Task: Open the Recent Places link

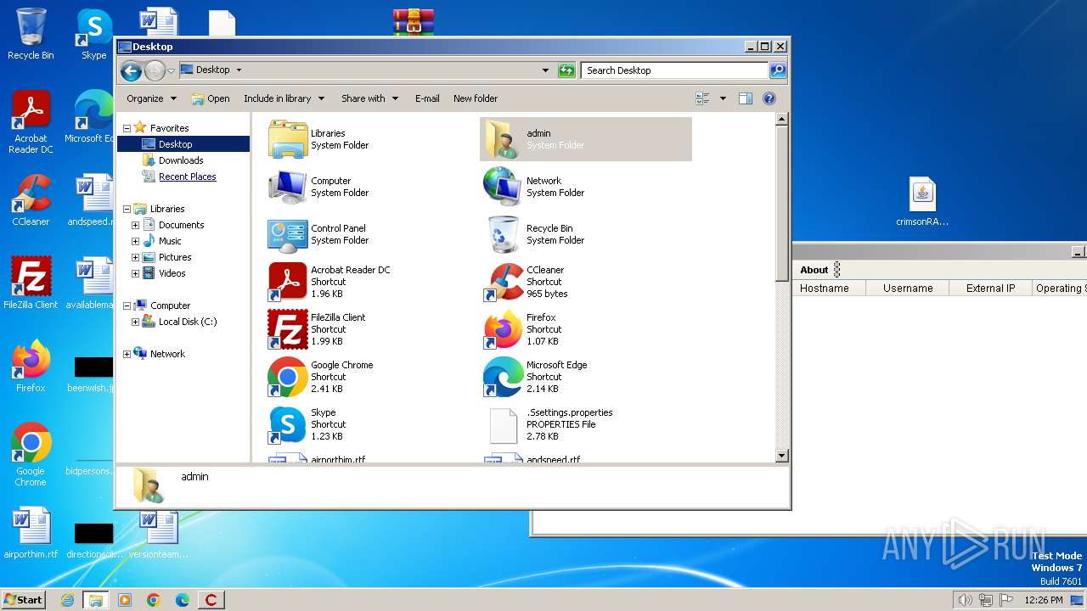Action: 188,177
